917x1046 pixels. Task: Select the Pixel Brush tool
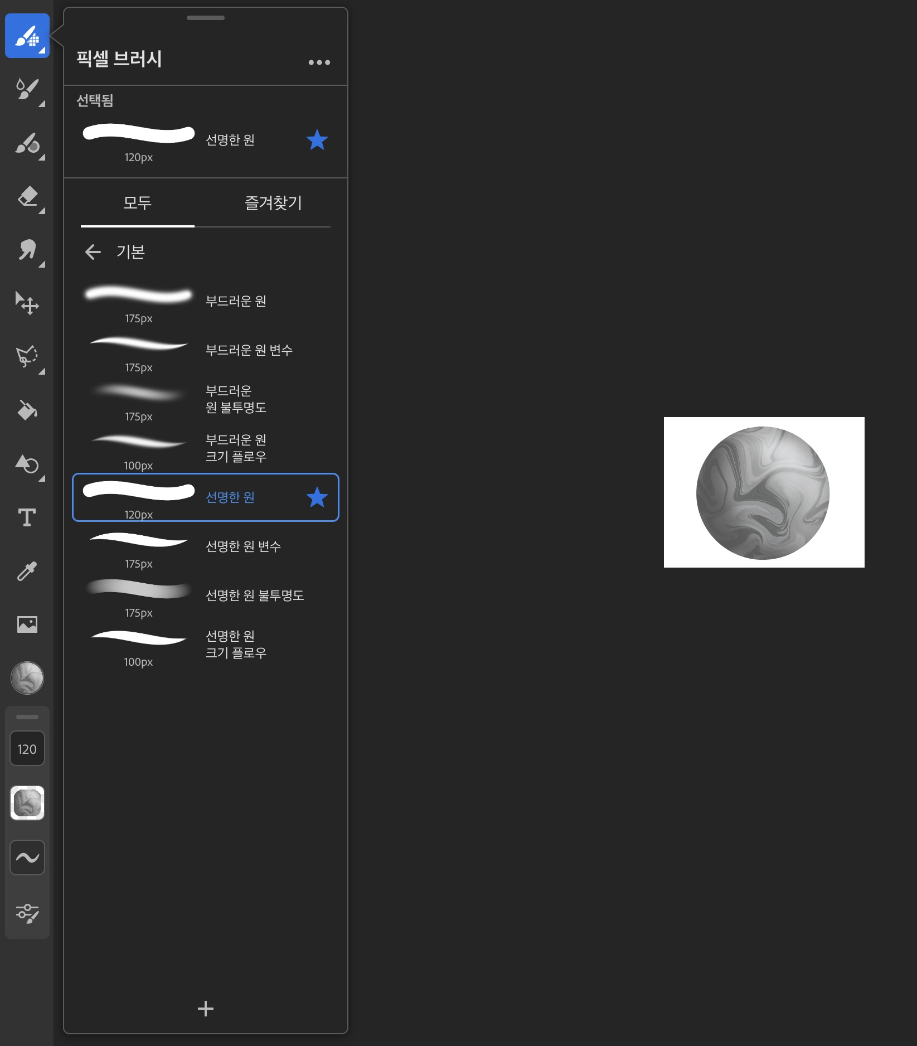[27, 36]
